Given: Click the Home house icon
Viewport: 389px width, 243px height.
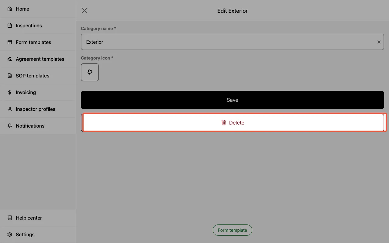Looking at the screenshot, I should tap(9, 9).
